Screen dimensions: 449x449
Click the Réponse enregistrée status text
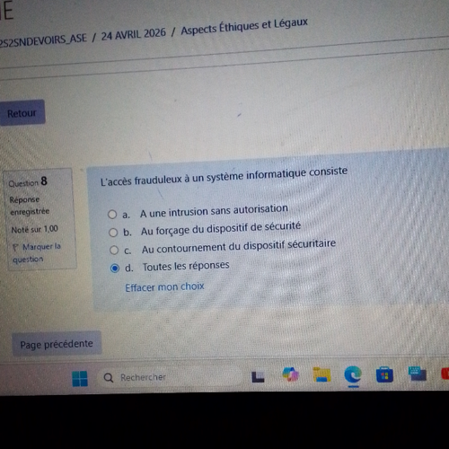30,206
